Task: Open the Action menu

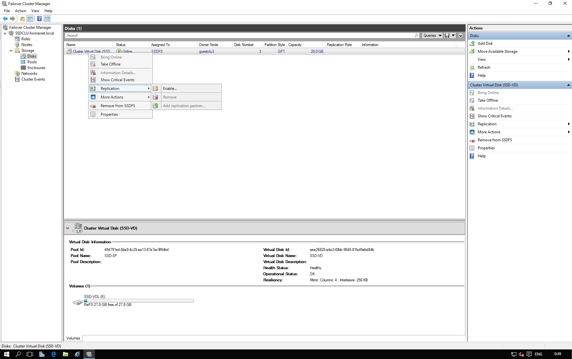Action: [20, 11]
